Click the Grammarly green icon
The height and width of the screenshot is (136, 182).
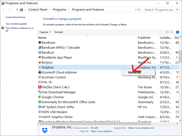40,102
